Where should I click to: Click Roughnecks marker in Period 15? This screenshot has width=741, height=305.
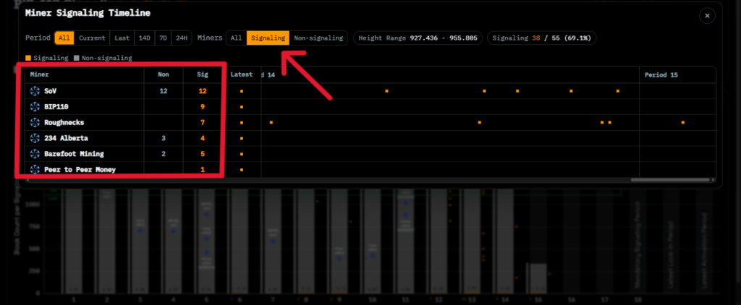[683, 123]
